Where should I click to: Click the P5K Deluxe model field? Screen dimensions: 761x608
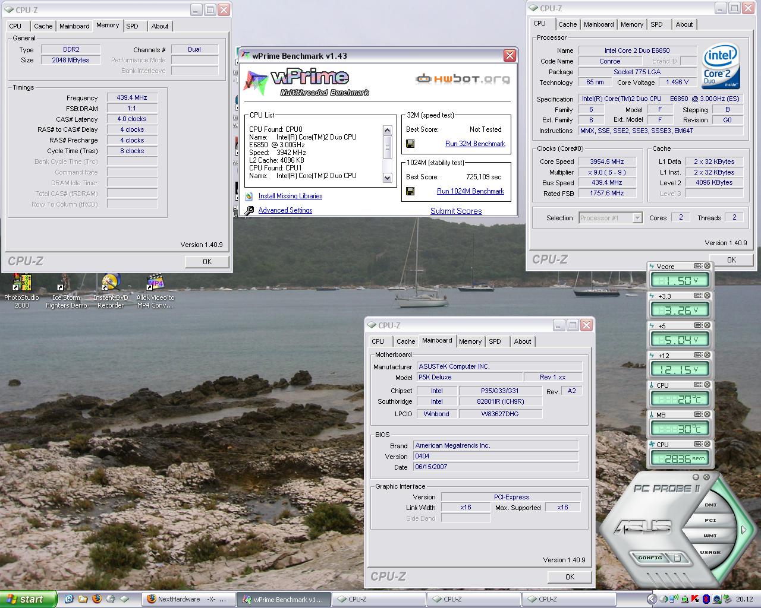[468, 377]
